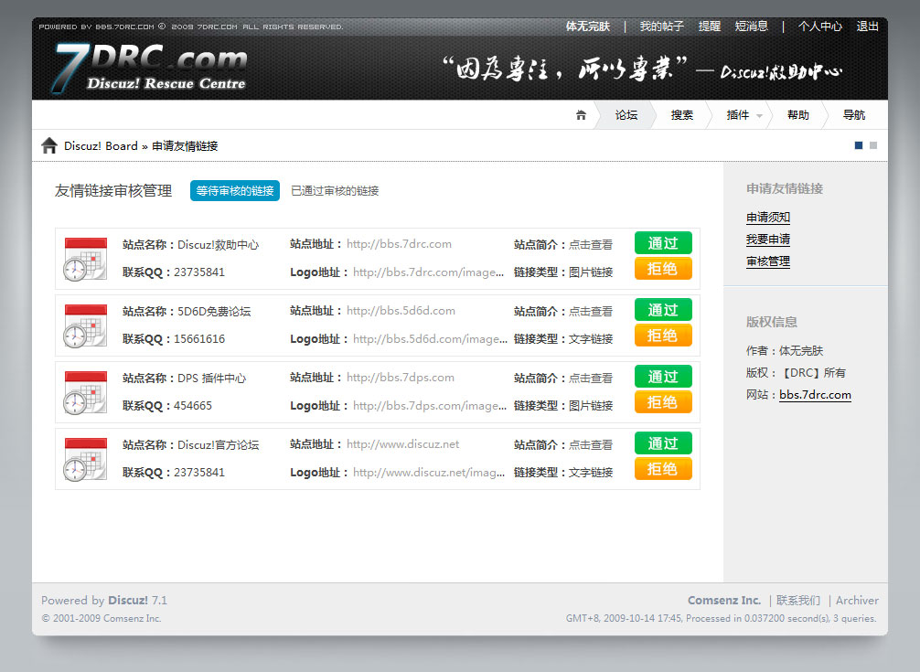Click 点击查看 in Discuz!官方论坛 row

pyautogui.click(x=591, y=445)
